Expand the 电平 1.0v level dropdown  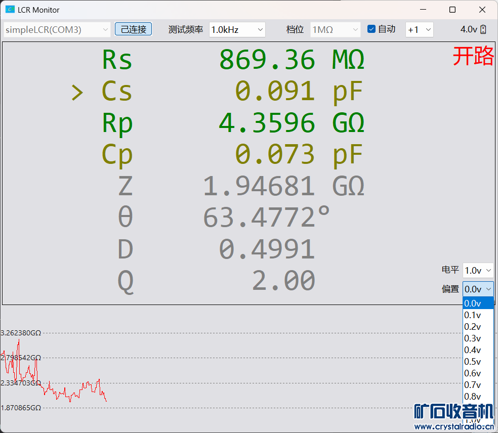pos(478,270)
